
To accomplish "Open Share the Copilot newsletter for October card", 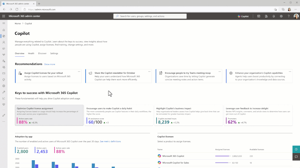I will point(119,76).
